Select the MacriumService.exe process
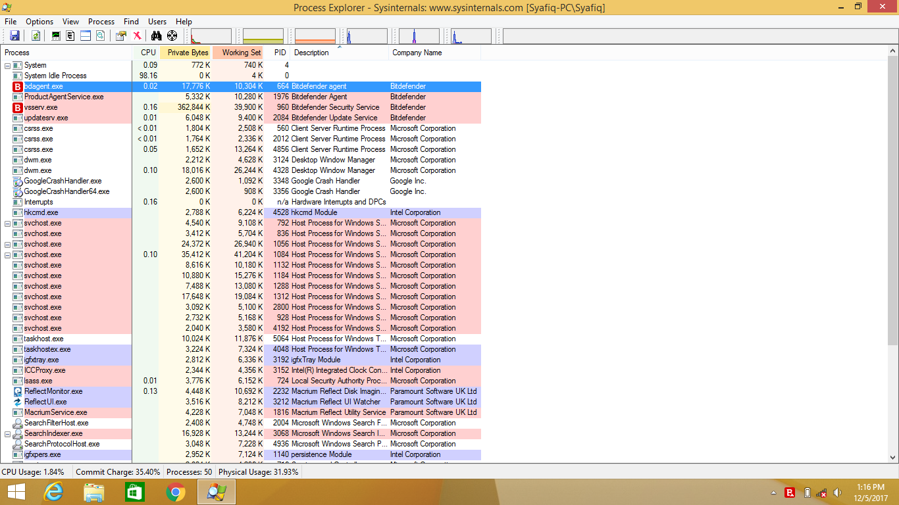This screenshot has height=505, width=899. coord(241,412)
